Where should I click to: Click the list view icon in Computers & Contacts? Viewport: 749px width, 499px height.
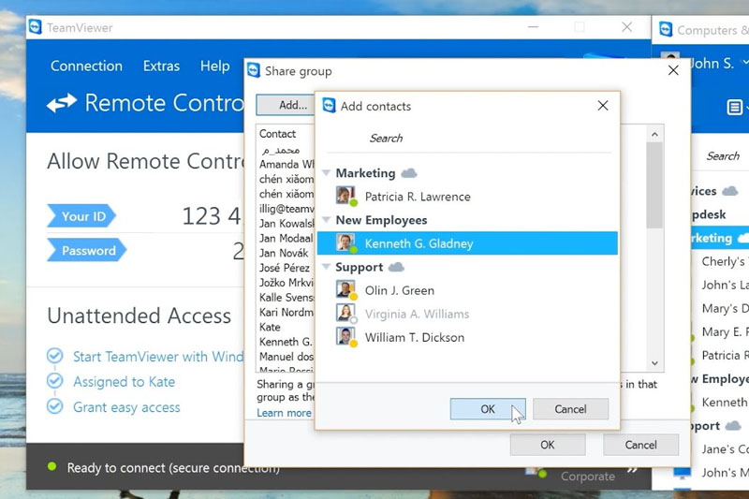pyautogui.click(x=734, y=107)
